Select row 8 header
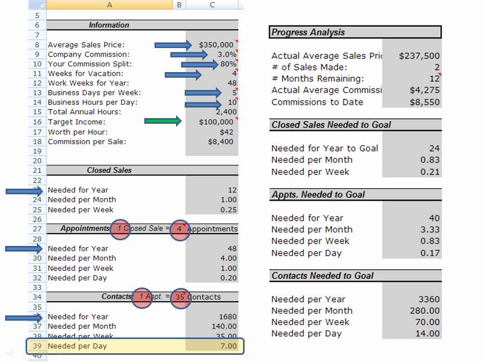 click(37, 44)
